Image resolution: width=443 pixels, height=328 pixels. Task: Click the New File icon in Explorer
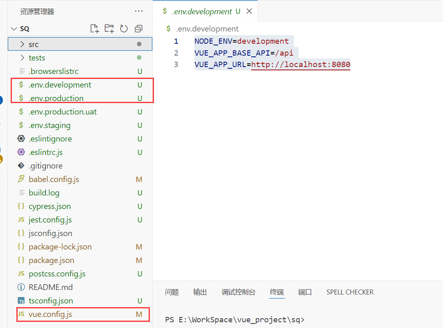pyautogui.click(x=95, y=29)
